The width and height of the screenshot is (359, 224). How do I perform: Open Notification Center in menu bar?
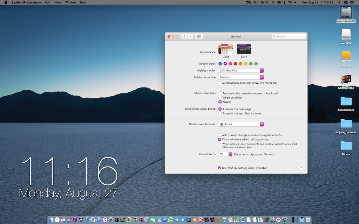(x=352, y=2)
